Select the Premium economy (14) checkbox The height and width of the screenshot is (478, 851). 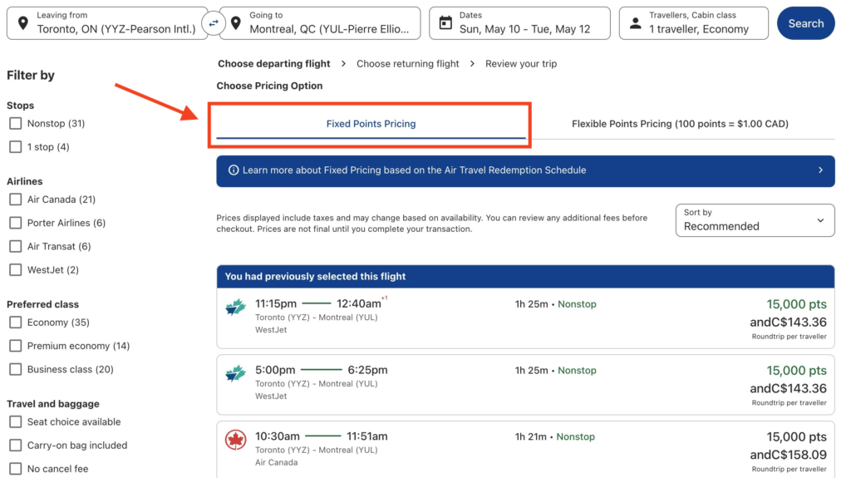point(16,346)
